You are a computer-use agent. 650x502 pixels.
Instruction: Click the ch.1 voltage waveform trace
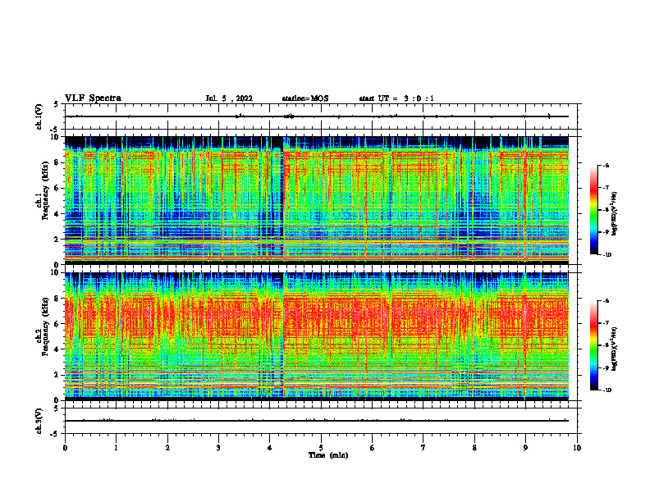pos(317,116)
